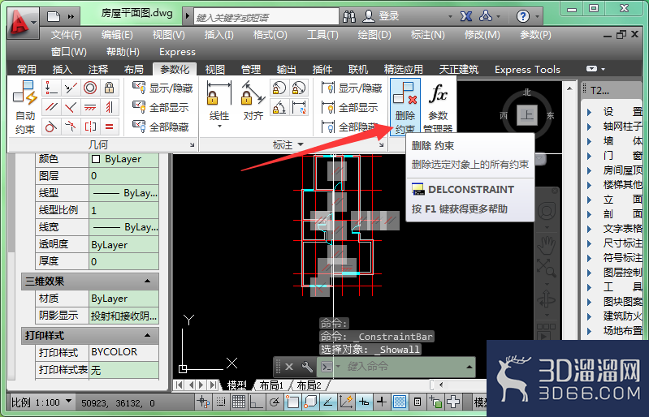Click the Delete Constraints (删除约束) button
Image resolution: width=649 pixels, height=417 pixels.
[x=405, y=106]
